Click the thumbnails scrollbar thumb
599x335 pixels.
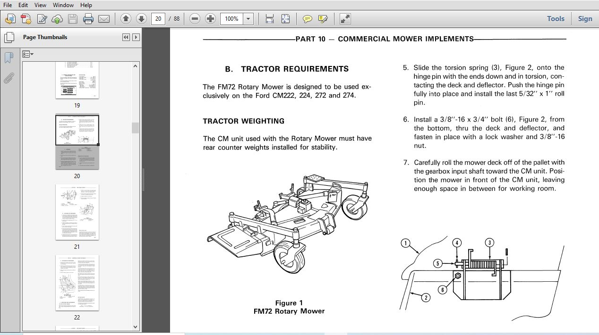coord(136,128)
